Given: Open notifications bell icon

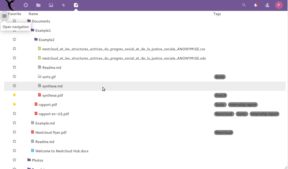Looking at the screenshot, I should point(256,5).
